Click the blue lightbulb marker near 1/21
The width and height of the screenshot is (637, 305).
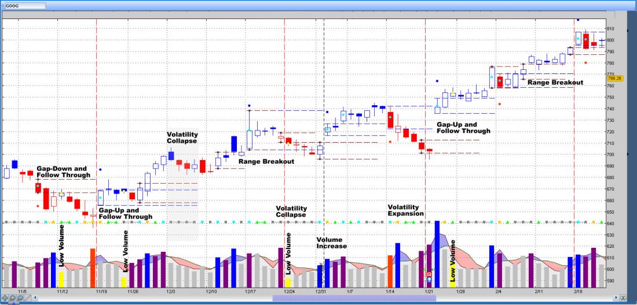(429, 280)
